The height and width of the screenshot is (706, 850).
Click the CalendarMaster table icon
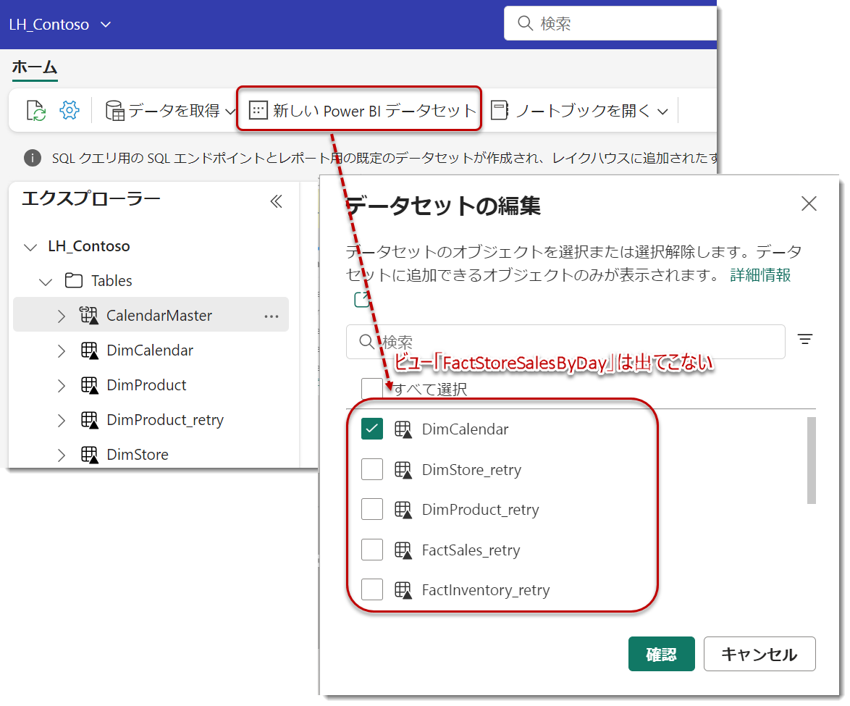pos(89,316)
